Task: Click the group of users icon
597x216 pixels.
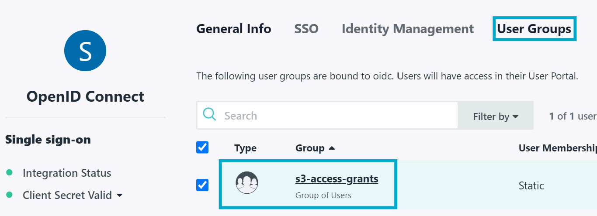Action: click(x=247, y=183)
